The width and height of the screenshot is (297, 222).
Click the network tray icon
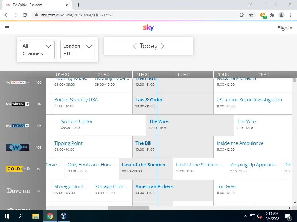point(253,217)
